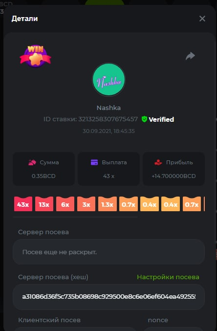Image resolution: width=217 pixels, height=331 pixels.
Task: Close the Детали dialog
Action: click(202, 19)
